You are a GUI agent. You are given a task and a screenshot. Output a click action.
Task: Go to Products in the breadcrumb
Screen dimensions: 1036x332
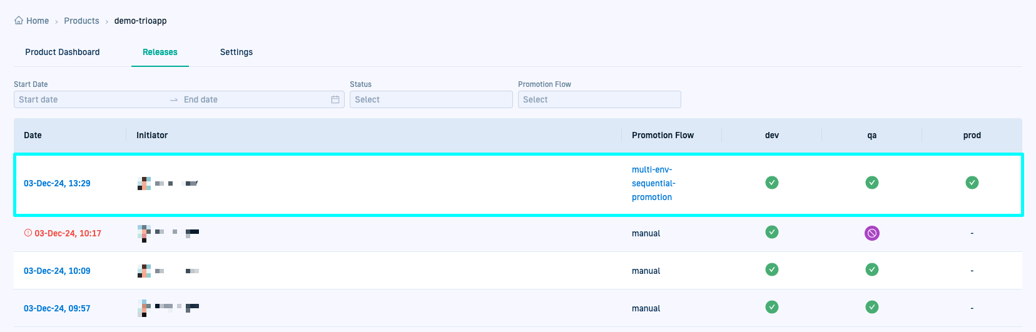(81, 21)
